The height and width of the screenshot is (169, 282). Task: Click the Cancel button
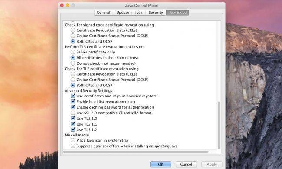(186, 164)
